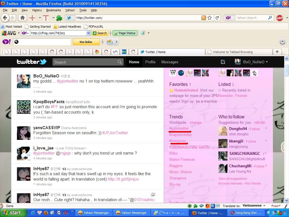Open the History menu

tap(37, 10)
